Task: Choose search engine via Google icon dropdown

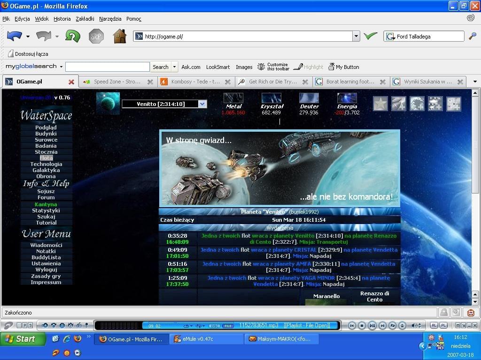Action: 390,37
